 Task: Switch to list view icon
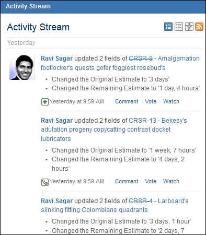(179, 27)
